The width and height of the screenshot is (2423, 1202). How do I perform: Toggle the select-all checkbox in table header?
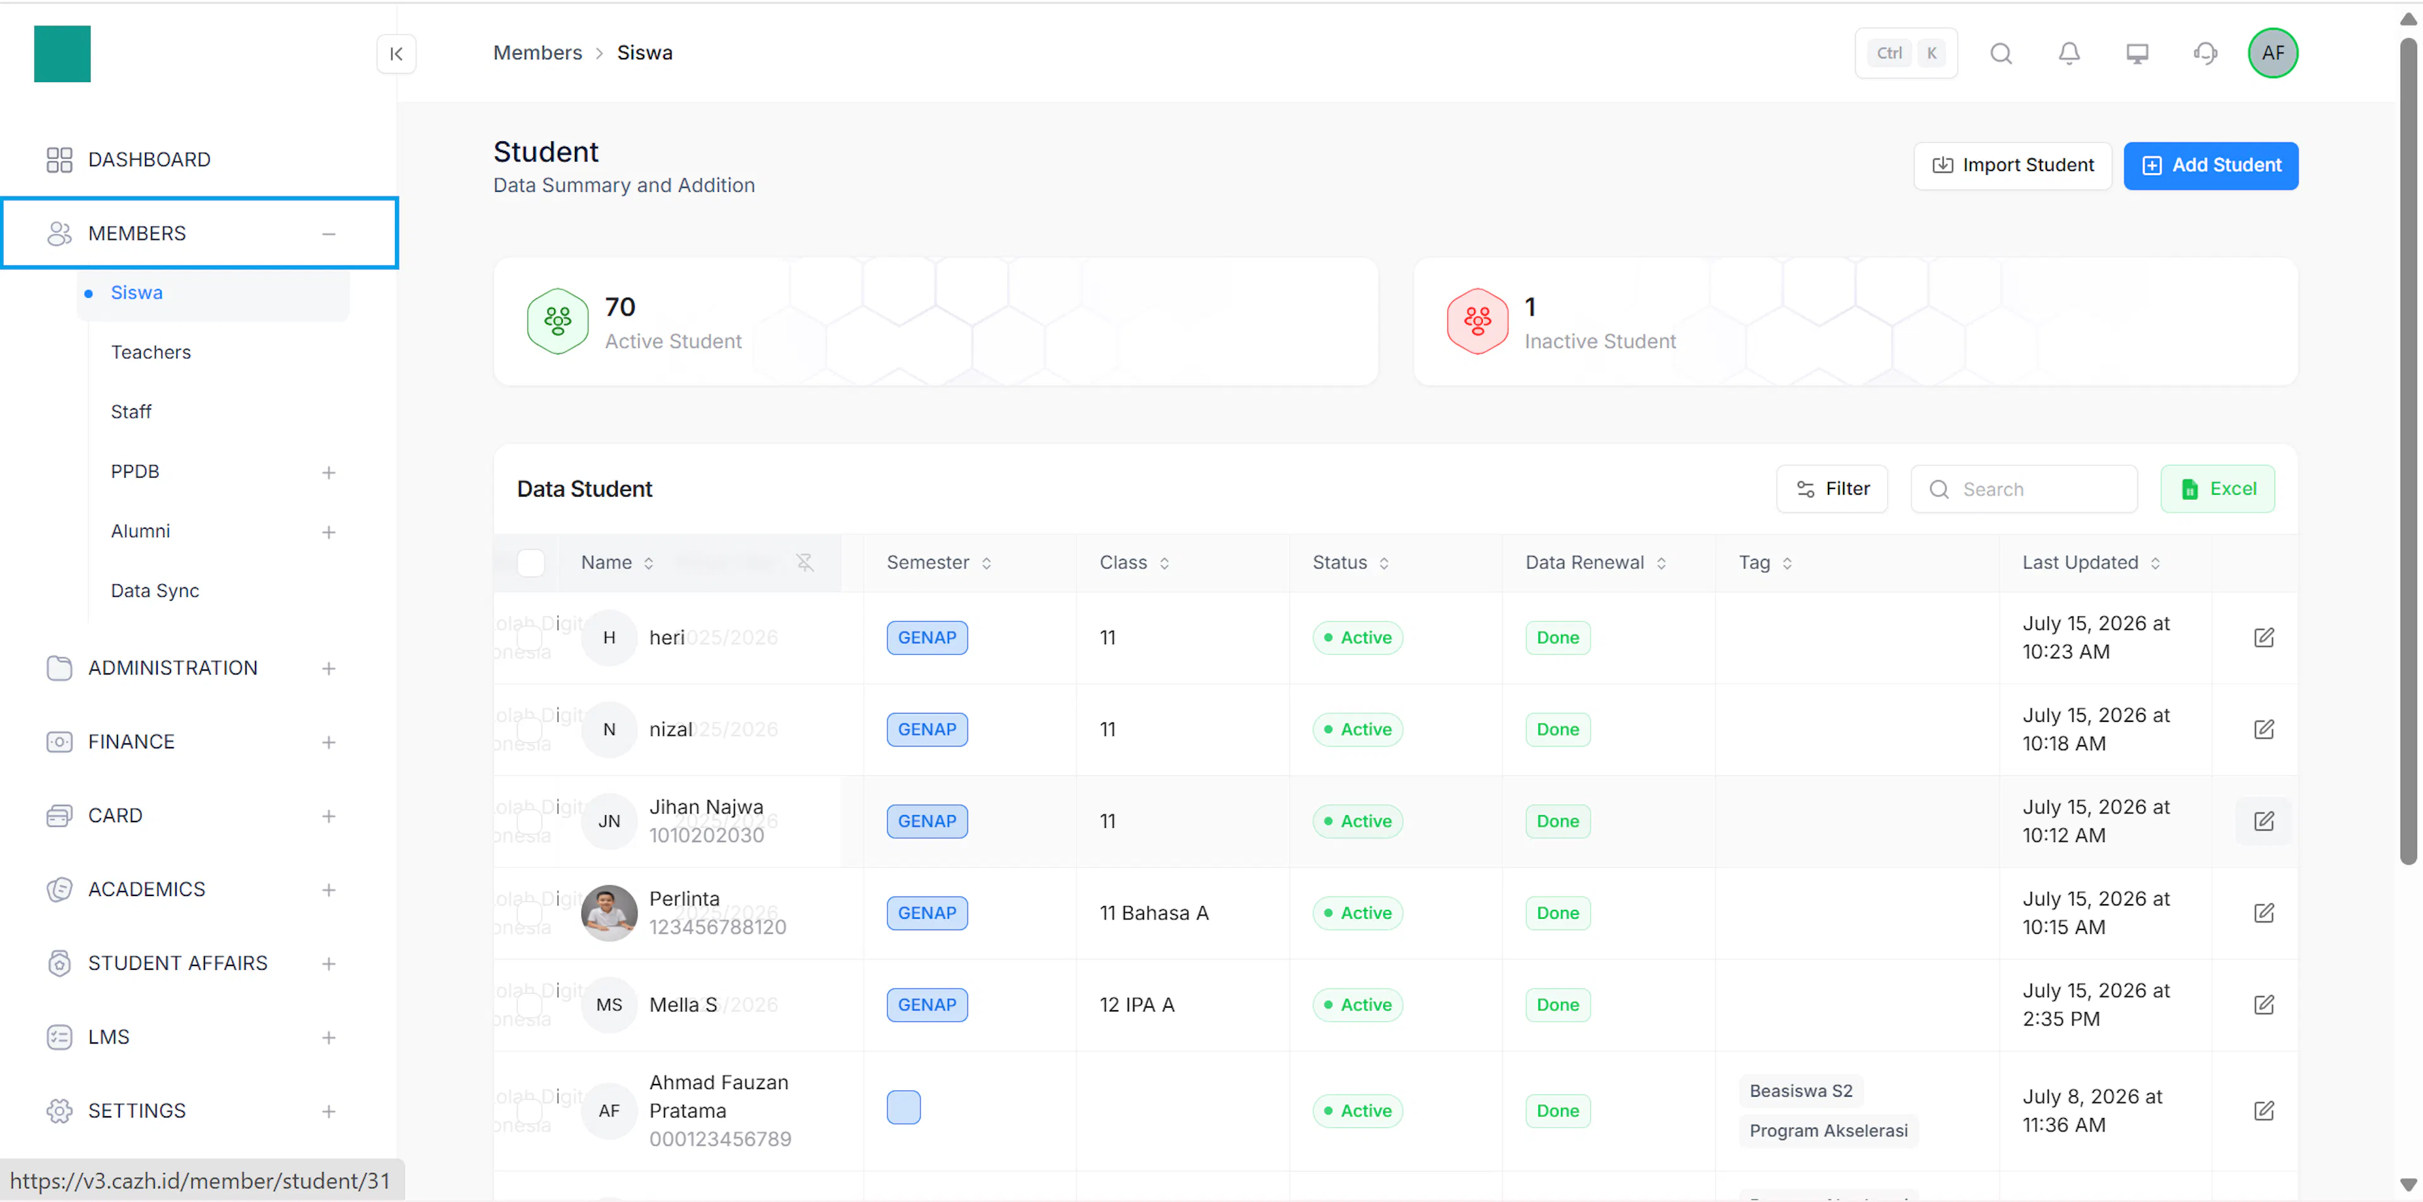(531, 562)
